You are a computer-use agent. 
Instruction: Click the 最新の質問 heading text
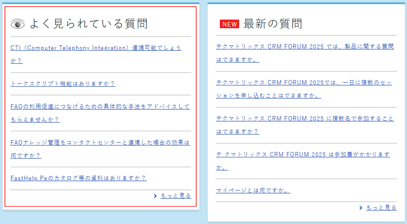tap(273, 24)
